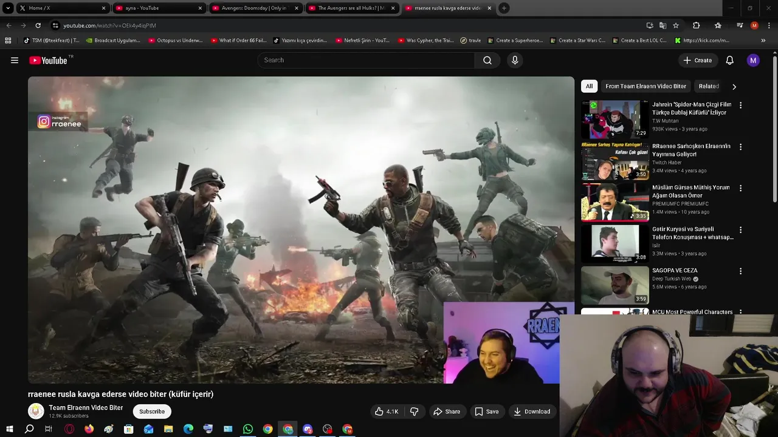Switch to the ayna - YouTube tab
778x437 pixels.
pyautogui.click(x=159, y=8)
